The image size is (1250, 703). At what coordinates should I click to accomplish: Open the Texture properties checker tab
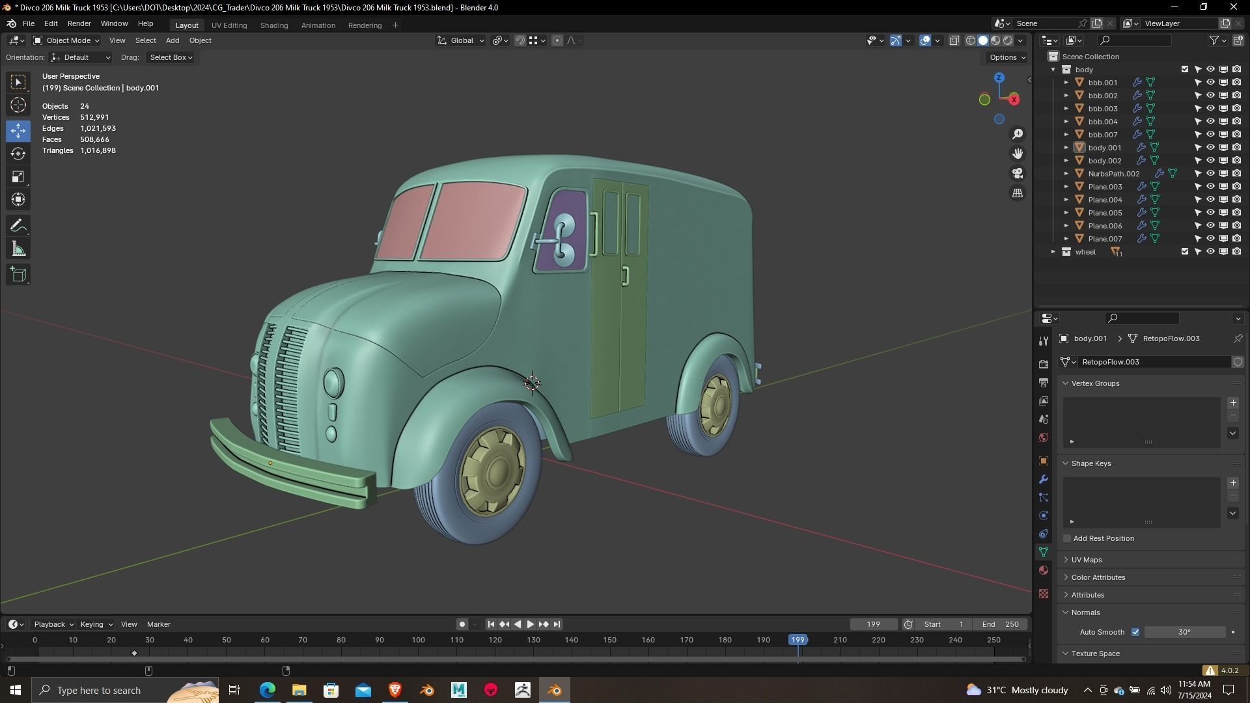coord(1044,594)
